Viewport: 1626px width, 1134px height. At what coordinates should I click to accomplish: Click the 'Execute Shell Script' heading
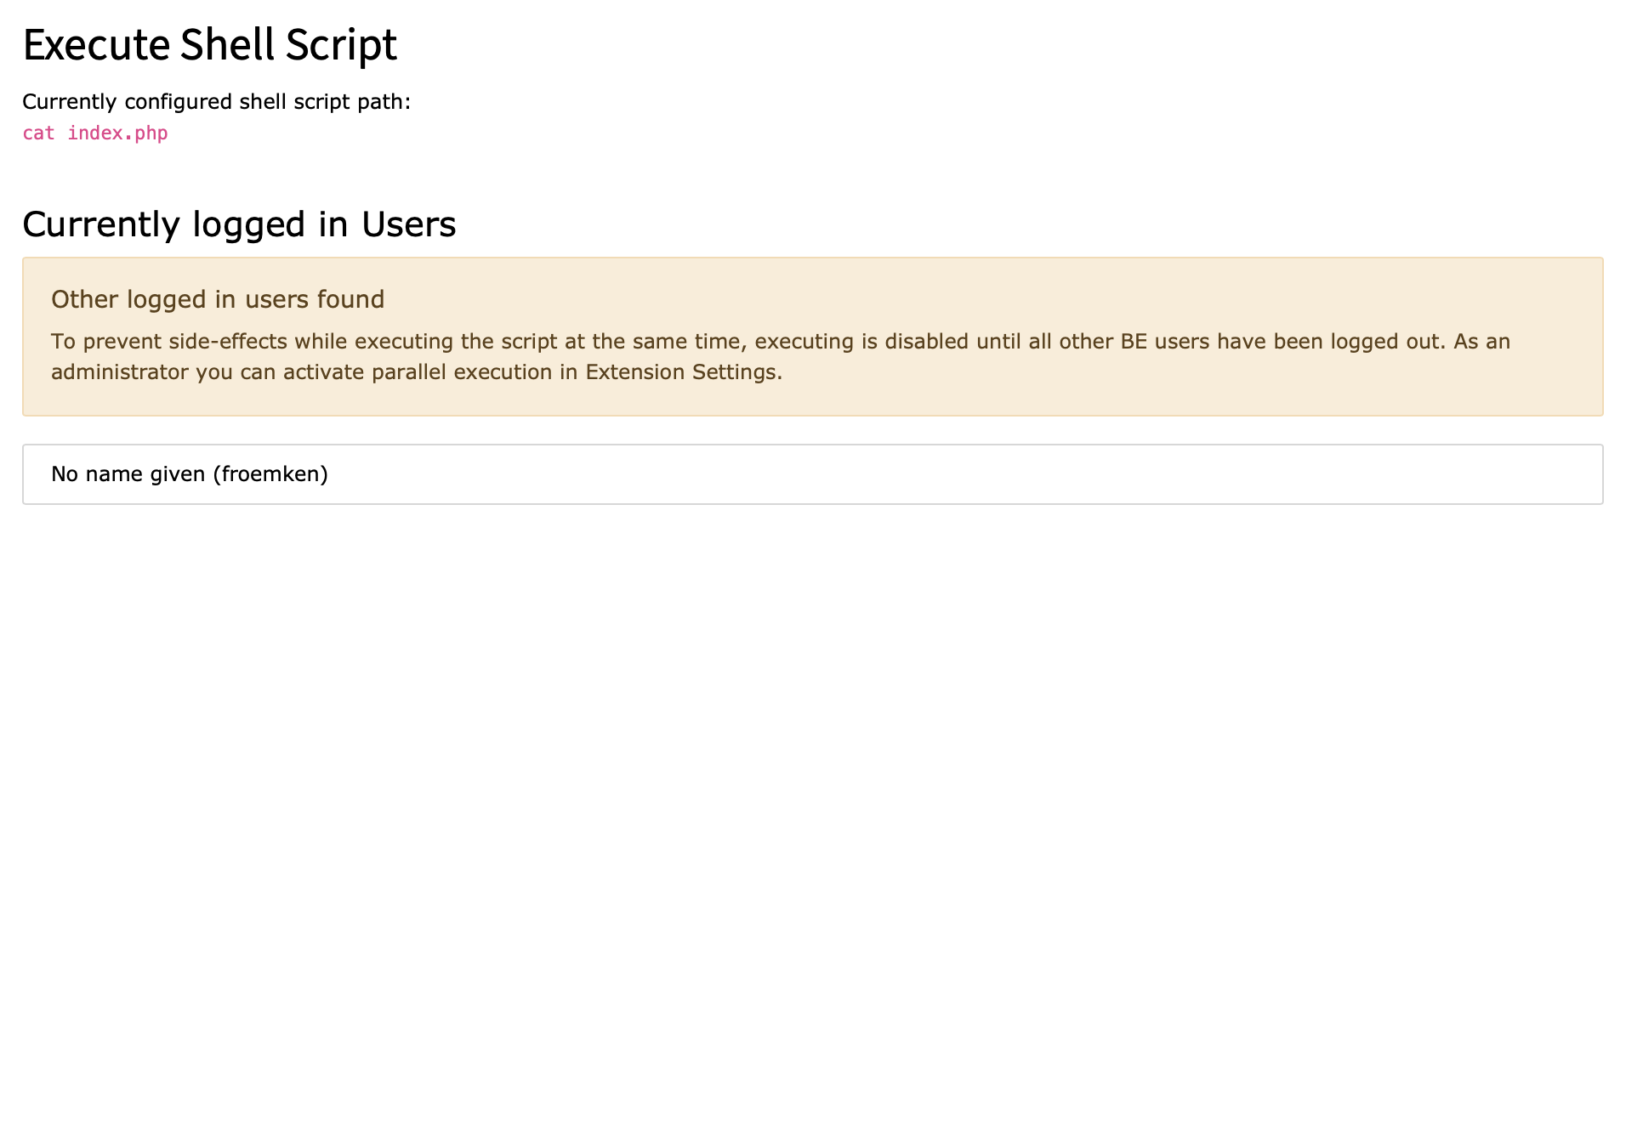pos(209,44)
